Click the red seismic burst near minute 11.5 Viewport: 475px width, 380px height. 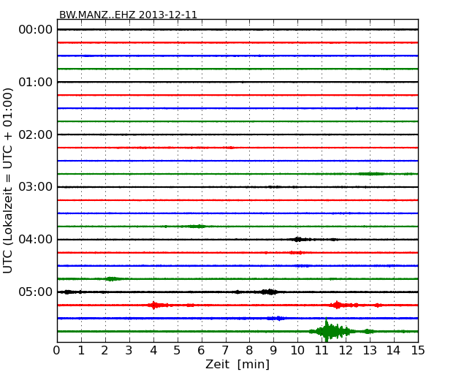coord(337,305)
